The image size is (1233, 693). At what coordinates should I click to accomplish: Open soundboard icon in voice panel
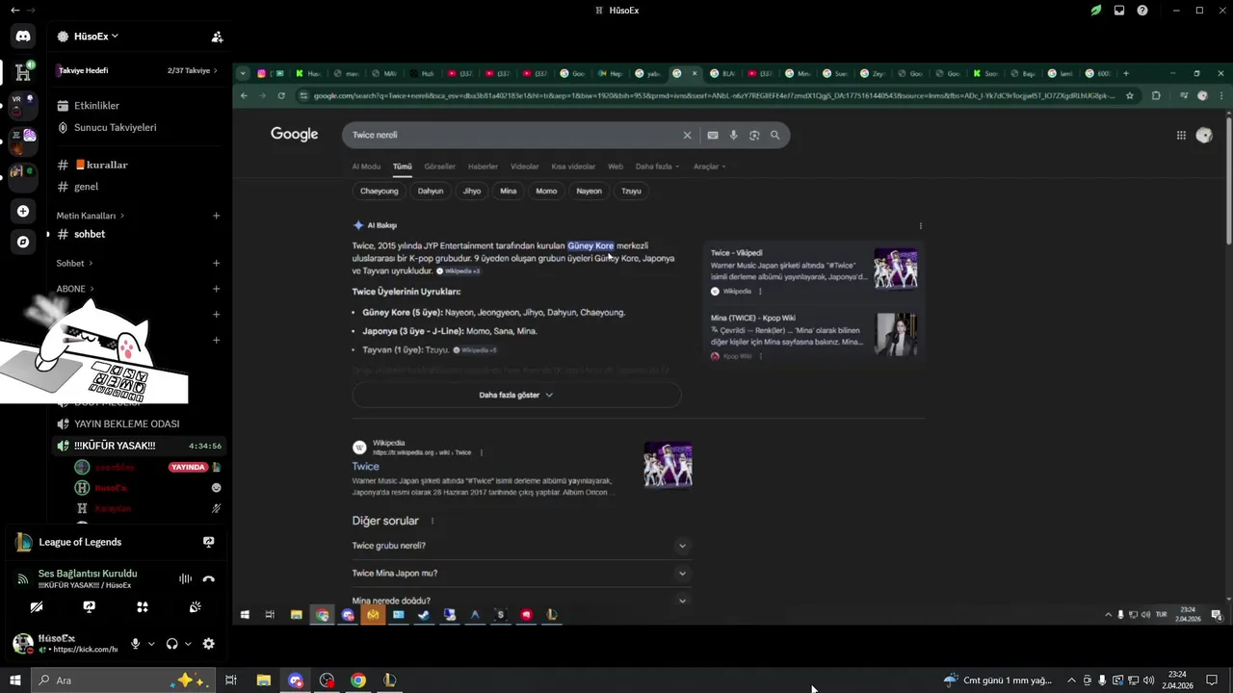tap(196, 607)
